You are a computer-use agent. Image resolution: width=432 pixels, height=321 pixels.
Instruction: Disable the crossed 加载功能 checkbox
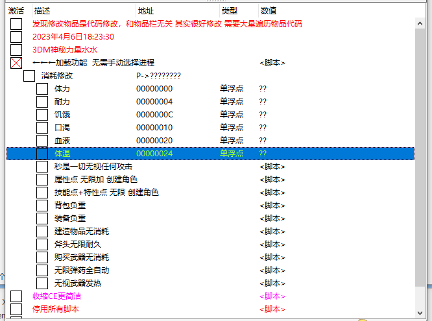point(16,63)
